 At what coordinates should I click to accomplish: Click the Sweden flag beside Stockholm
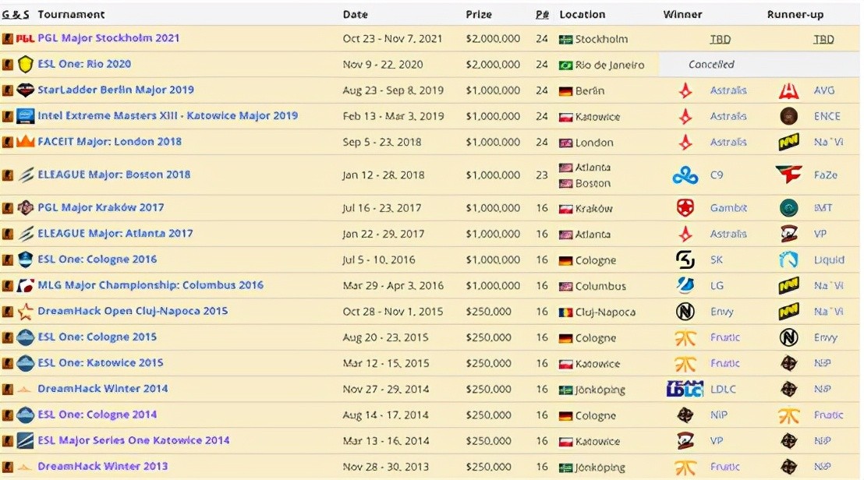(565, 40)
